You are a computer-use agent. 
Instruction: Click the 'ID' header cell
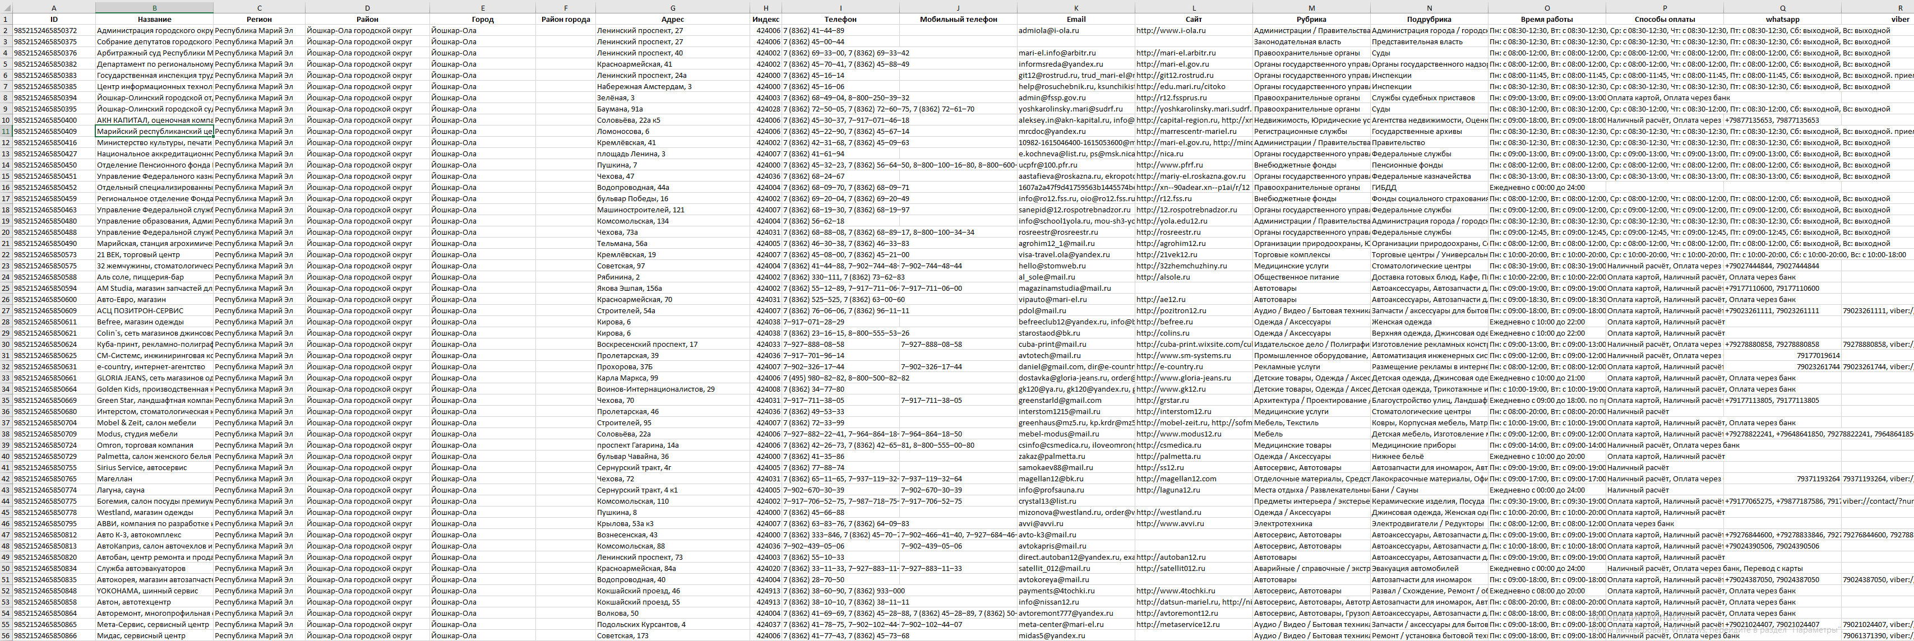[54, 19]
